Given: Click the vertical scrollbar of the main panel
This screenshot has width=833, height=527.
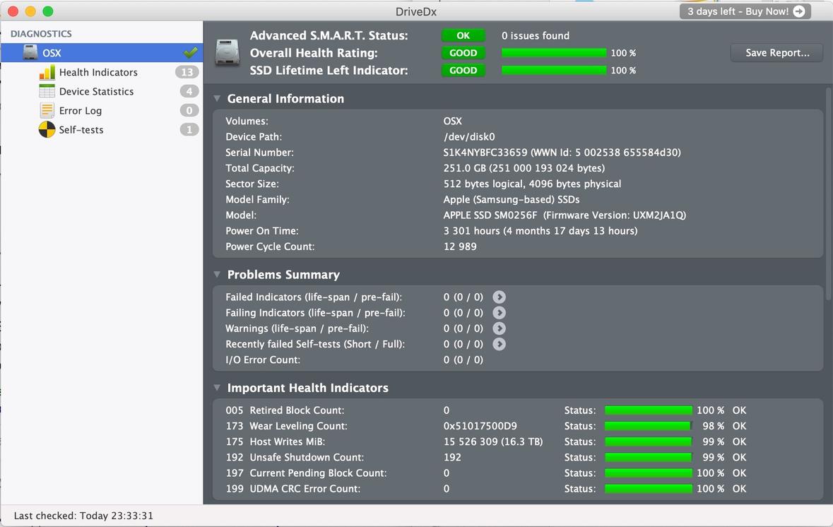Looking at the screenshot, I should 829,192.
